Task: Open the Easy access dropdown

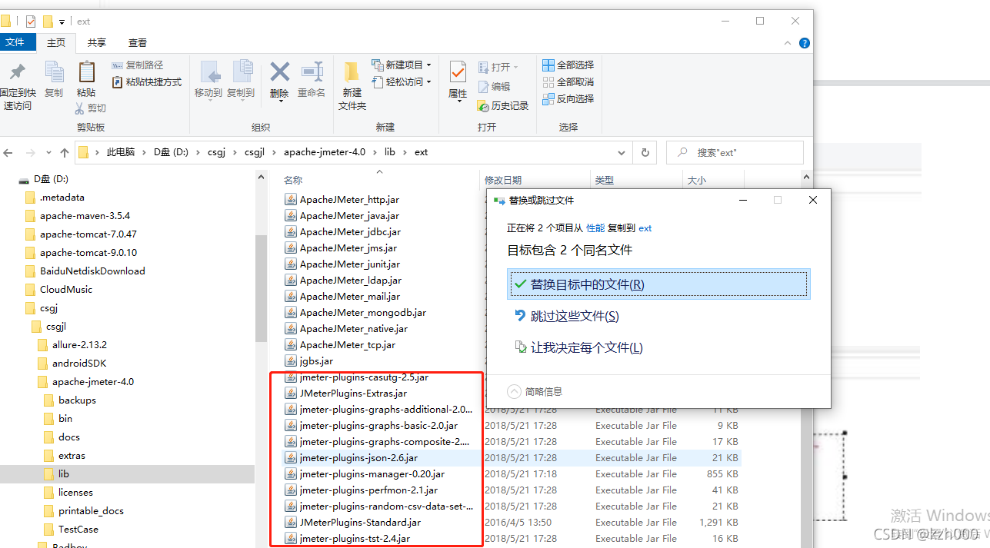Action: pyautogui.click(x=402, y=82)
